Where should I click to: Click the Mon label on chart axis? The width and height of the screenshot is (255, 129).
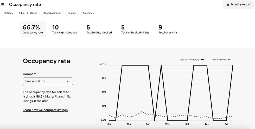click(x=109, y=124)
